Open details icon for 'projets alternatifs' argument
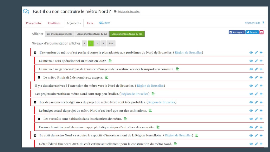Viewport: 270px width, 152px height. click(x=153, y=94)
